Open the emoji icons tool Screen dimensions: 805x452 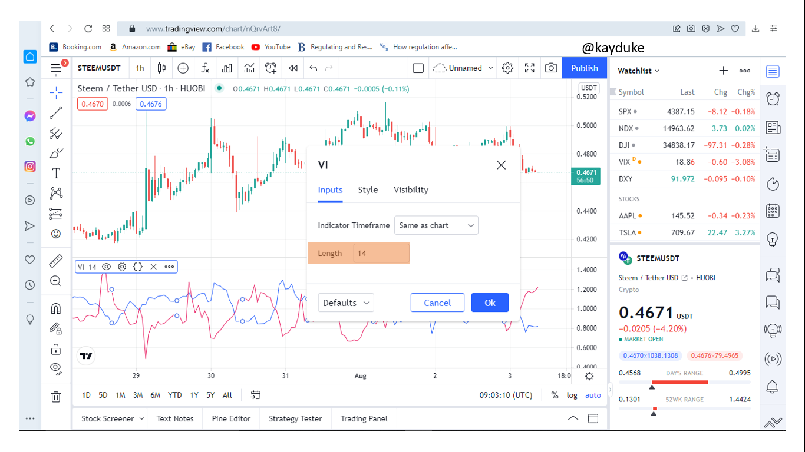(56, 234)
